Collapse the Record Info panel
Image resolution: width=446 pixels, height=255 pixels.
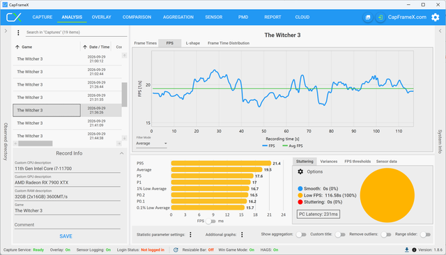pyautogui.click(x=122, y=153)
